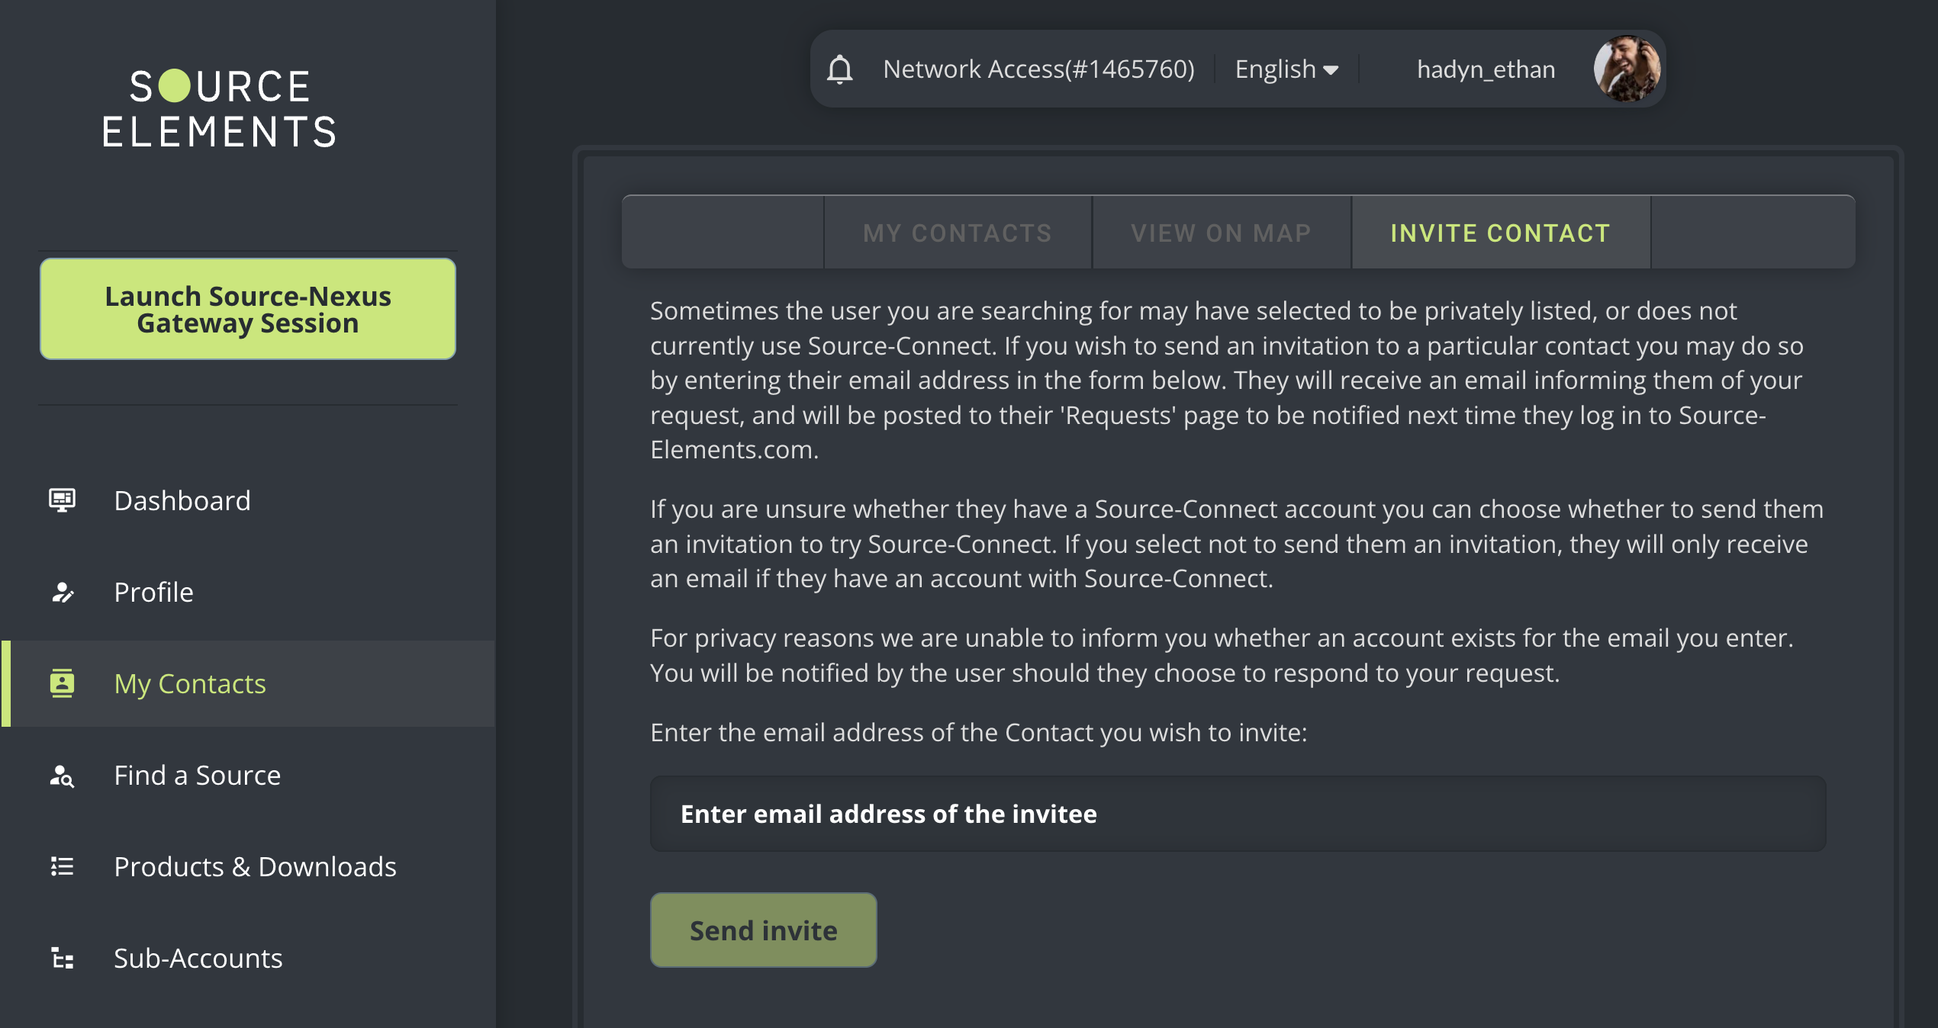Viewport: 1938px width, 1028px height.
Task: Switch to the My Contacts tab
Action: [x=958, y=233]
